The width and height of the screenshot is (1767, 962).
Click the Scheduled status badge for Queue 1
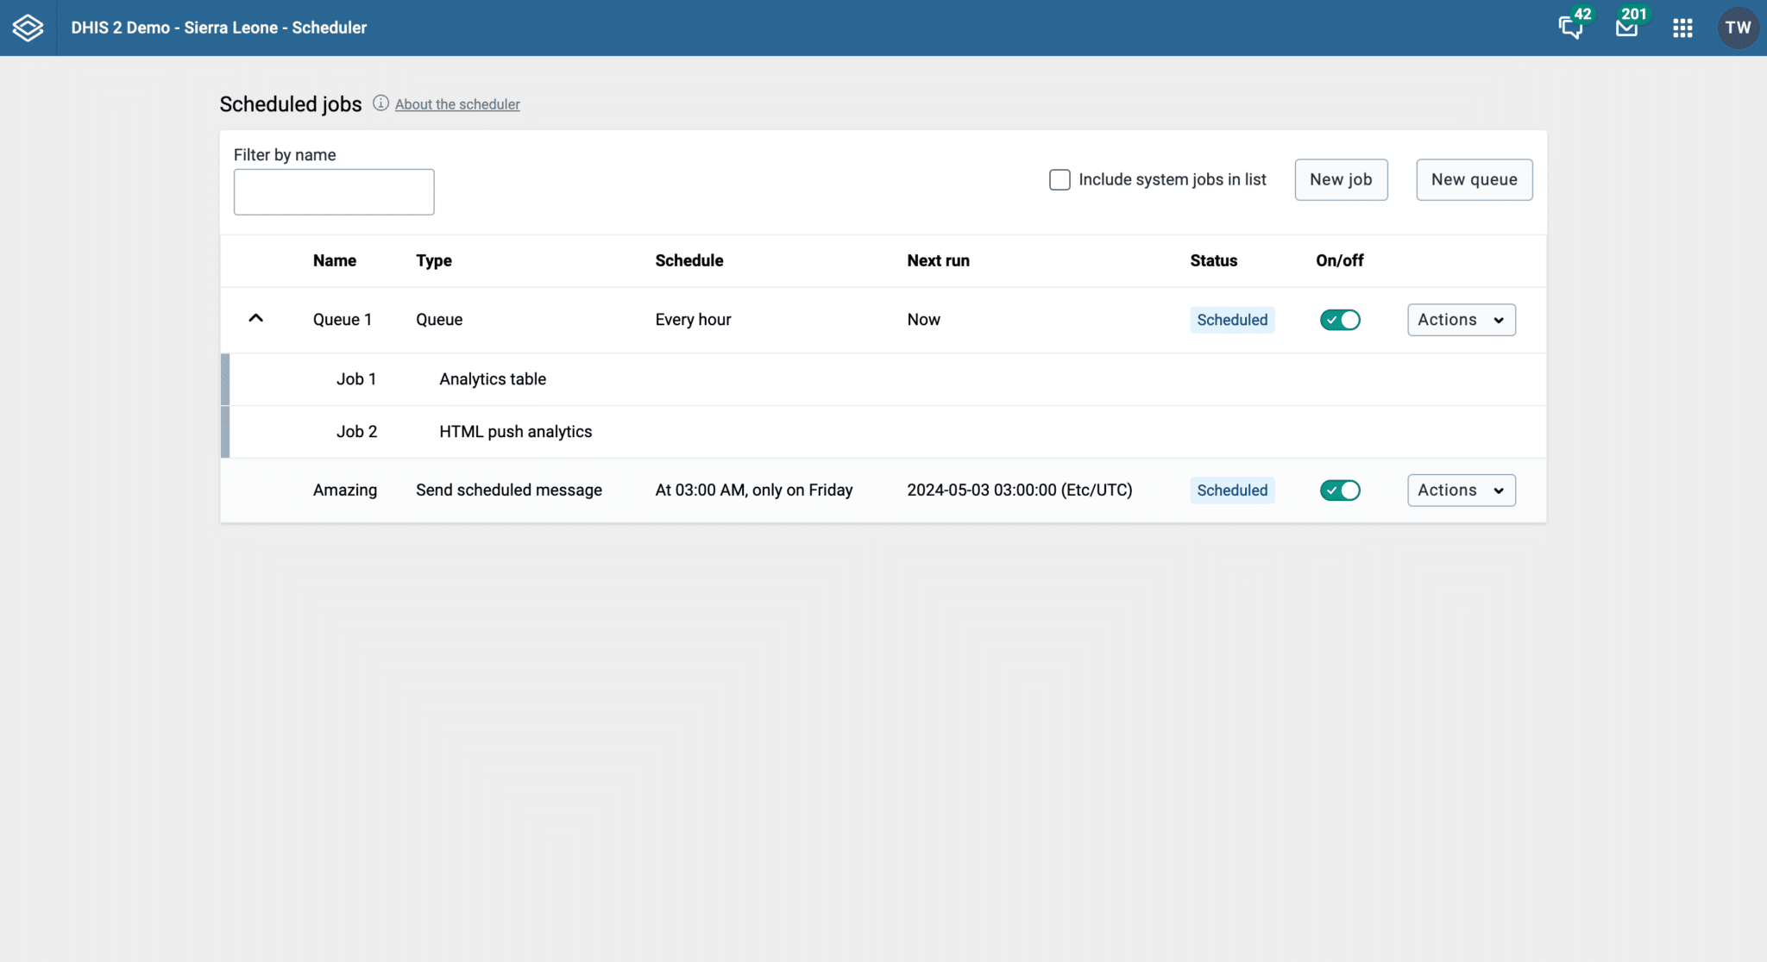[x=1232, y=320]
